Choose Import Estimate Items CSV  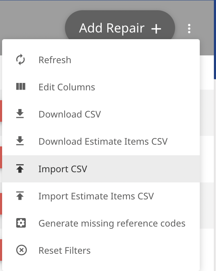101,196
